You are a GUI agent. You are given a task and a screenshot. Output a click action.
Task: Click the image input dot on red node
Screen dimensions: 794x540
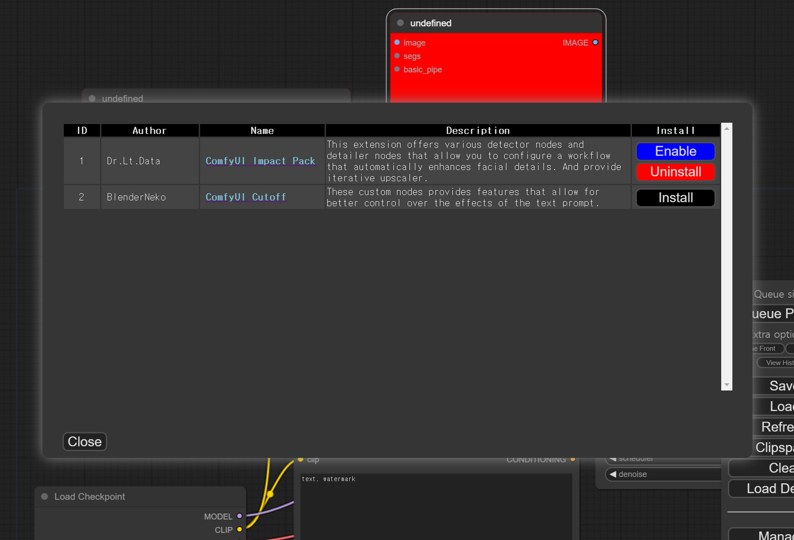click(x=397, y=43)
